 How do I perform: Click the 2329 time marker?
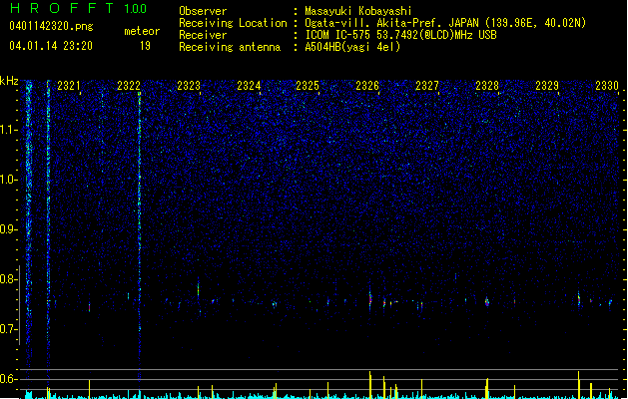point(547,86)
